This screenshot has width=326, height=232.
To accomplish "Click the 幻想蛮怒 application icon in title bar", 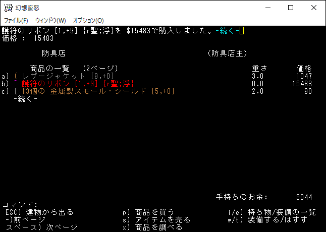I will coord(8,8).
